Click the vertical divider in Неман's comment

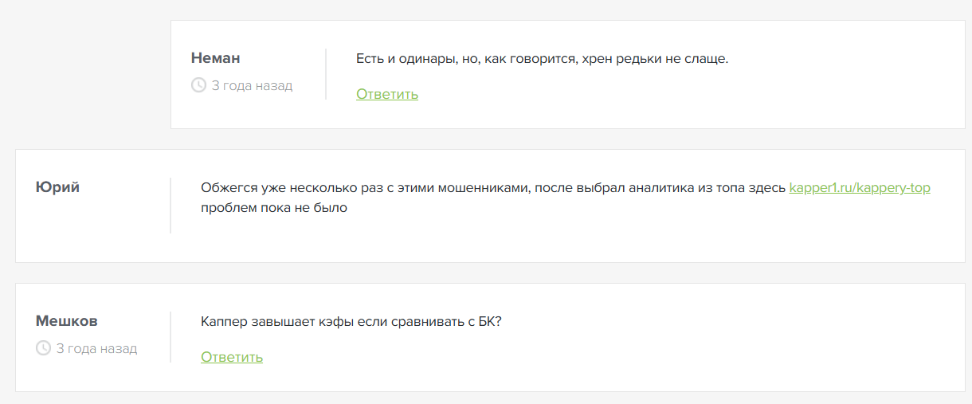click(x=326, y=74)
